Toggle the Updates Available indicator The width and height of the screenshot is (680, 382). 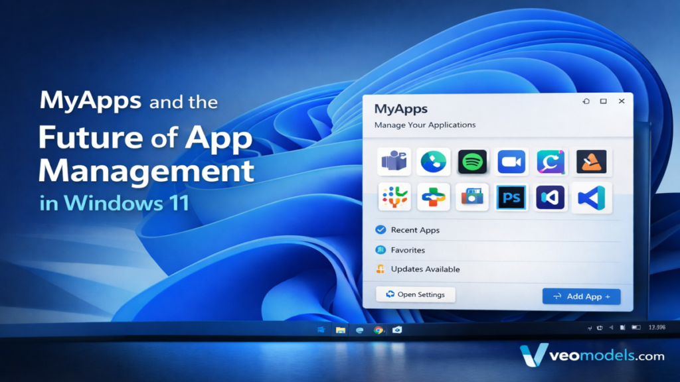380,269
